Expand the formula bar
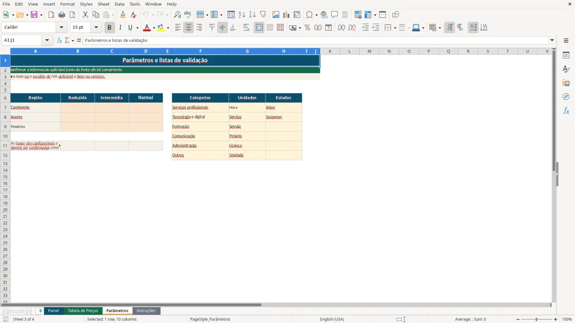This screenshot has width=575, height=323. [x=552, y=41]
